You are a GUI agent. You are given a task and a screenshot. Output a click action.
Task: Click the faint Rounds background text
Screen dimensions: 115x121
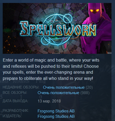coord(21,81)
